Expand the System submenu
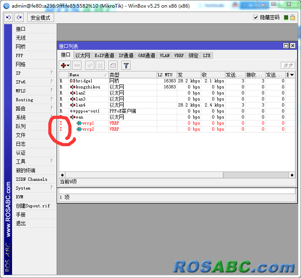Viewport: 301px width, 278px height. [34, 188]
